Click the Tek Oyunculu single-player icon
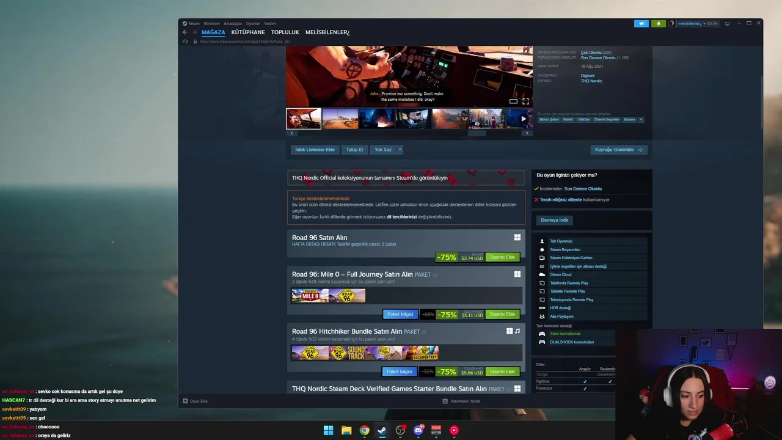This screenshot has width=782, height=440. point(542,241)
